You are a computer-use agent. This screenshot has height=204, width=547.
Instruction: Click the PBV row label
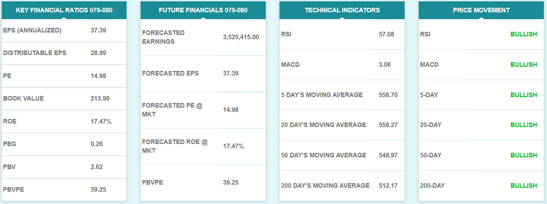click(8, 167)
